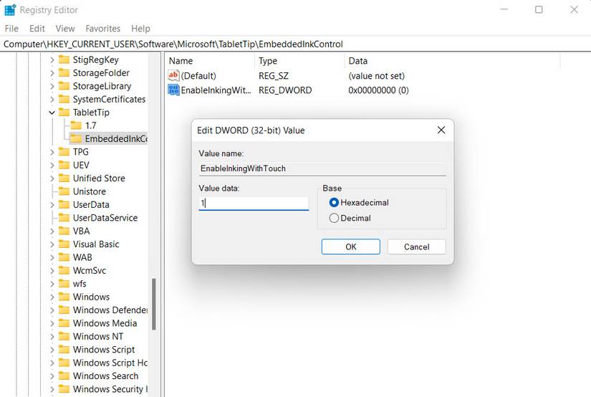Expand the StorageFolder key
The width and height of the screenshot is (591, 397).
pos(52,73)
